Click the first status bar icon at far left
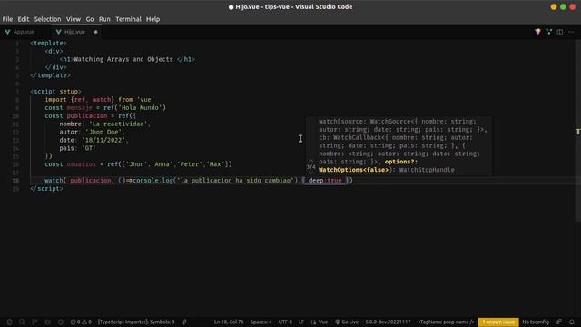 coord(10,322)
